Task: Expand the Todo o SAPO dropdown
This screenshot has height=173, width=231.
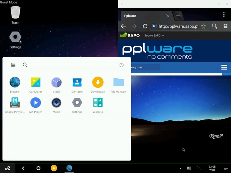Action: 154,36
